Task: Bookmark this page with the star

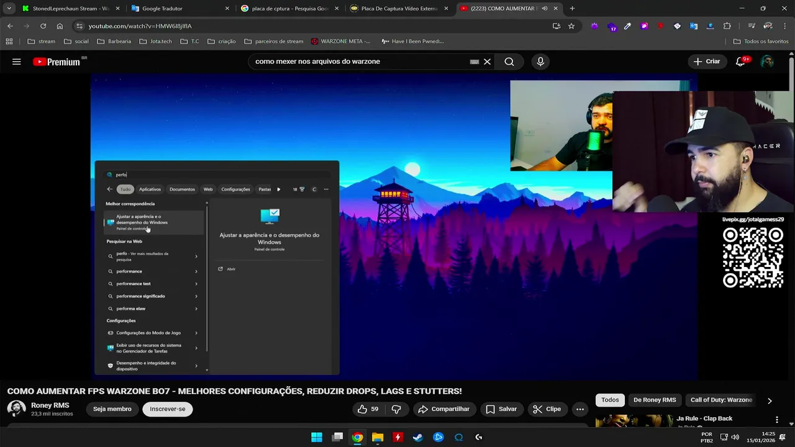Action: pos(571,26)
